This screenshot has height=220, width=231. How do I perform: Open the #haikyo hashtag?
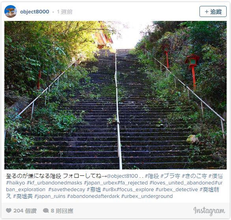(x=15, y=183)
